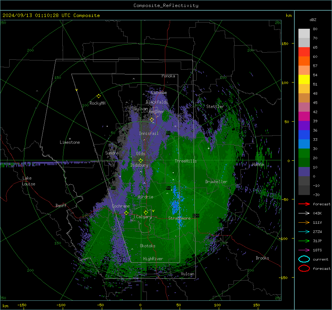This screenshot has height=310, width=332.
Task: Click the RedDeer city label
Action: click(x=156, y=112)
